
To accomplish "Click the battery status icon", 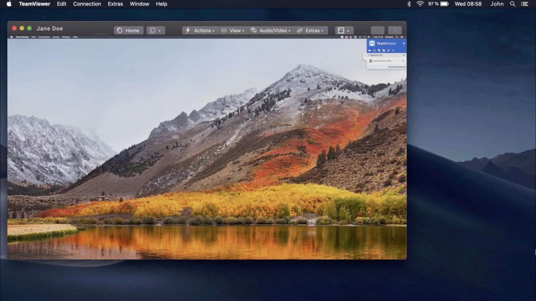I will pos(444,4).
